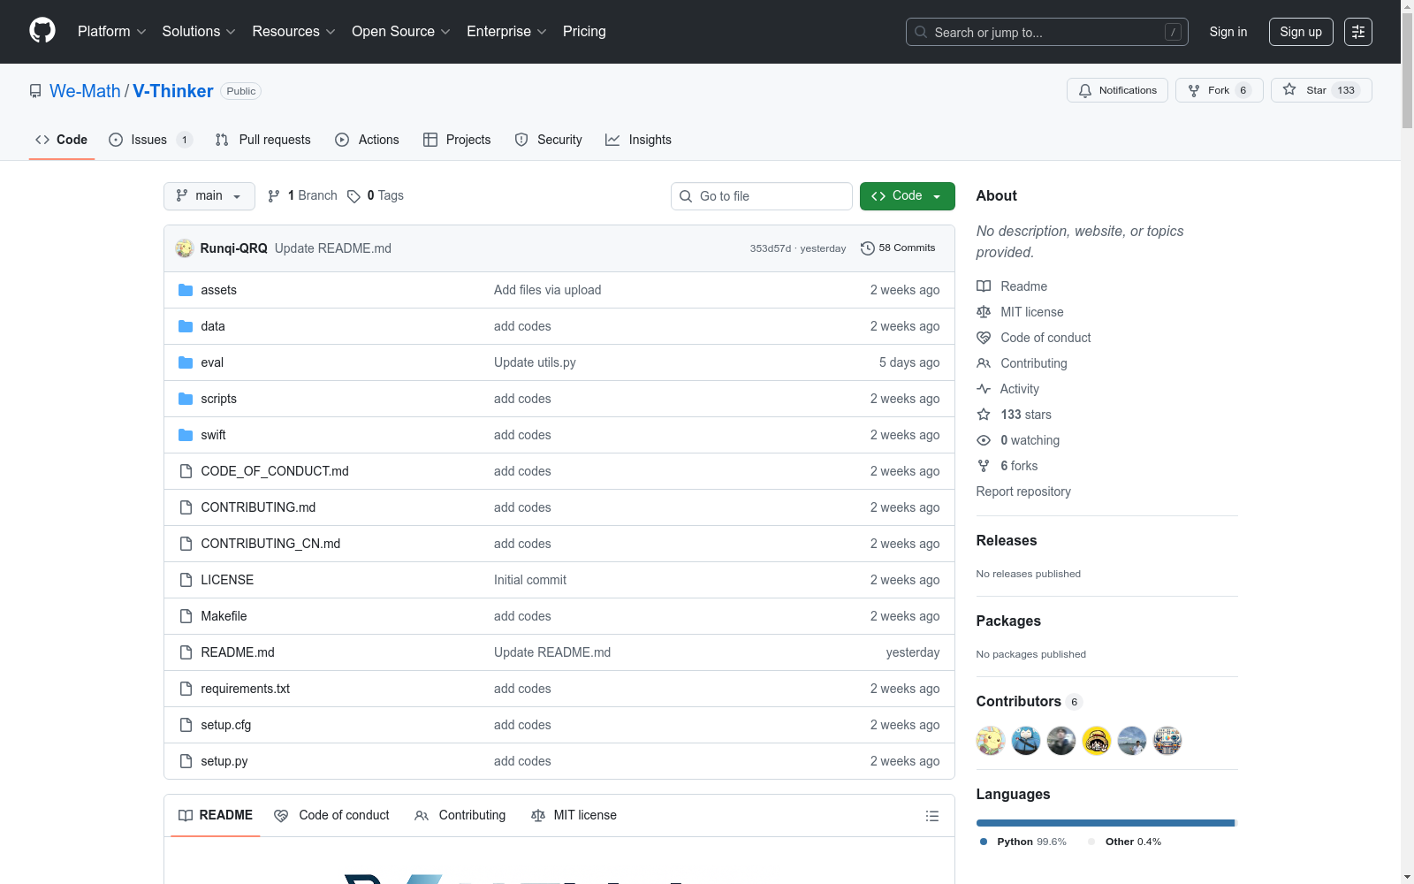Open the We-Math organization link
Viewport: 1414px width, 884px height.
pos(85,91)
